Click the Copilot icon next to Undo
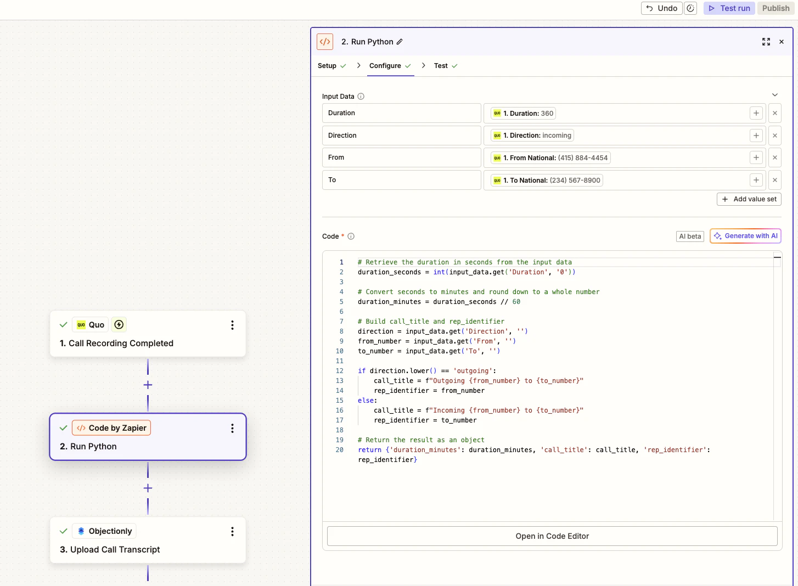Viewport: 798px width, 586px height. tap(690, 8)
